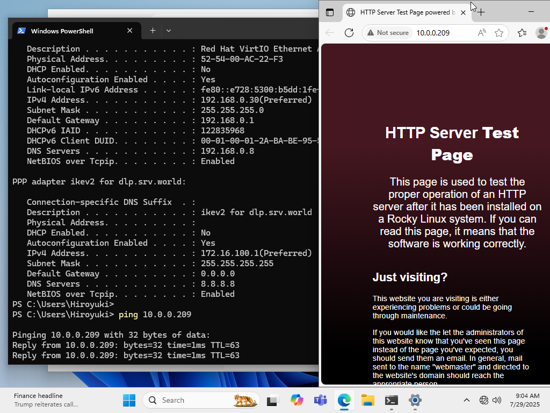Start Read aloud from the Edge address bar

click(x=482, y=32)
